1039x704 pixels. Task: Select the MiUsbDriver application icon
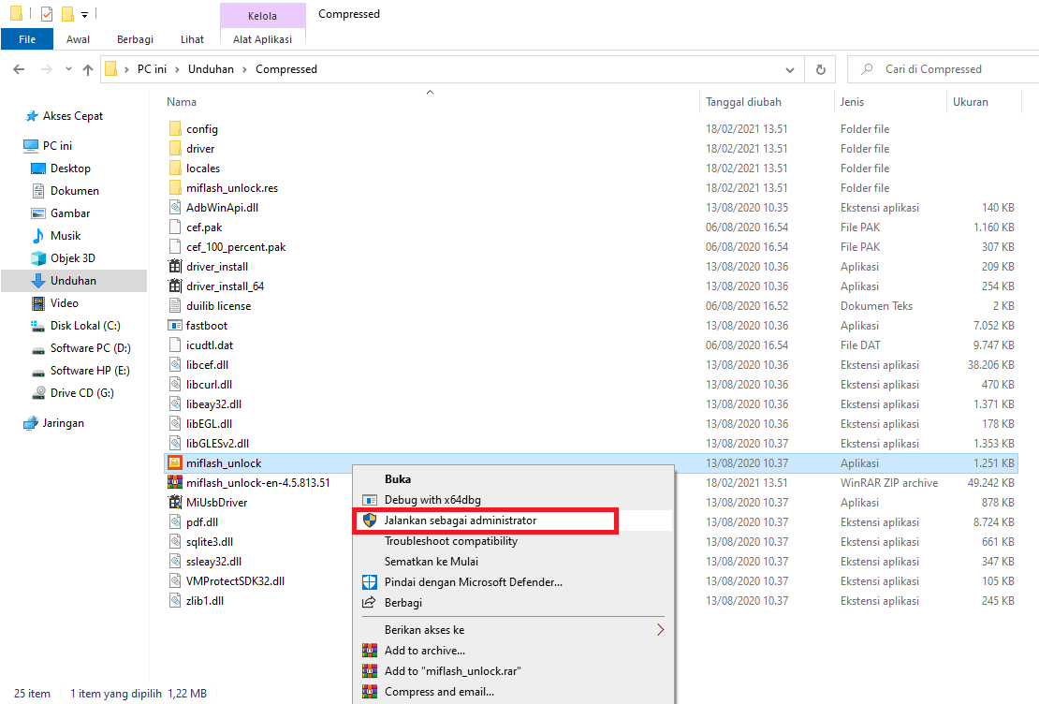[x=175, y=503]
